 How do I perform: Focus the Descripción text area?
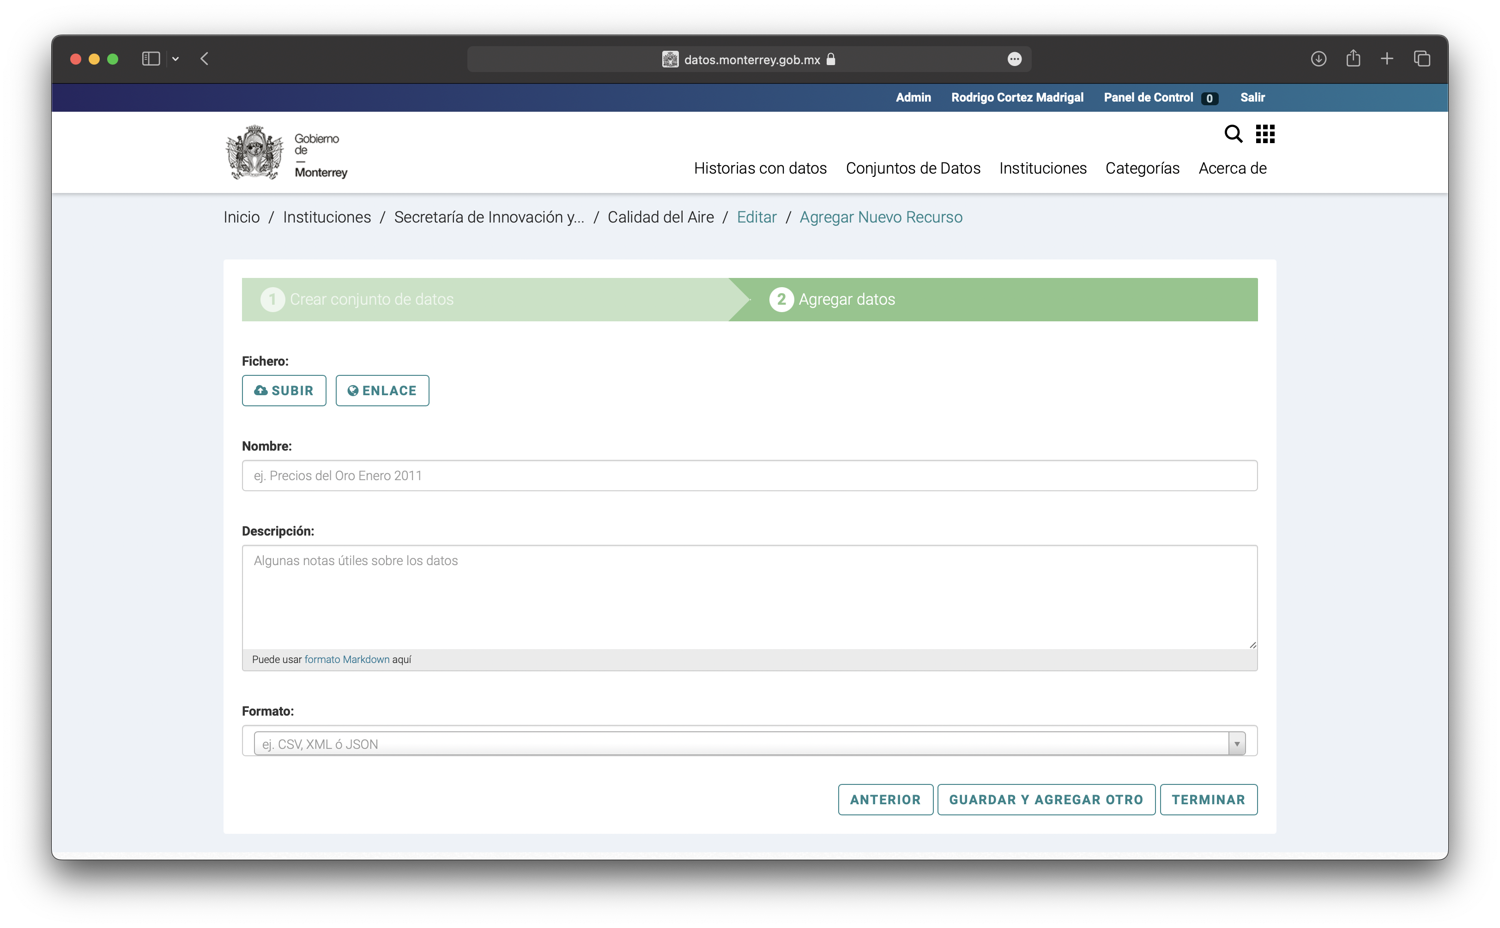tap(750, 597)
